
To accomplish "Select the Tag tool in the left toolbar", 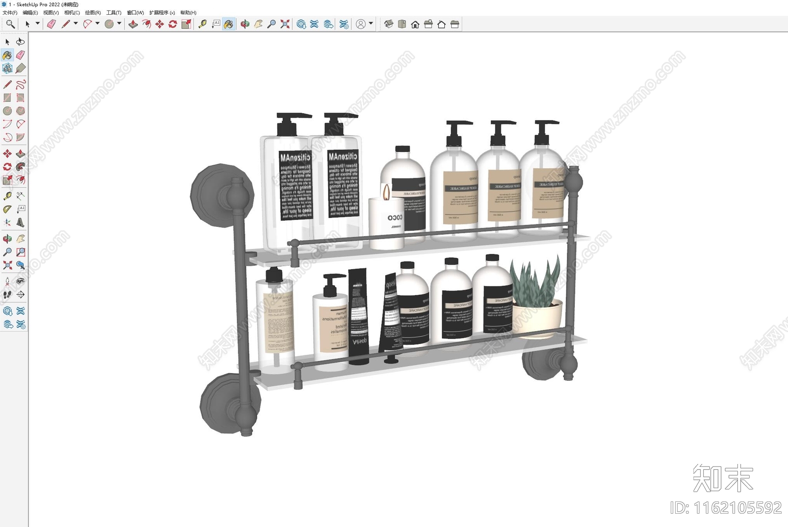I will (x=20, y=68).
